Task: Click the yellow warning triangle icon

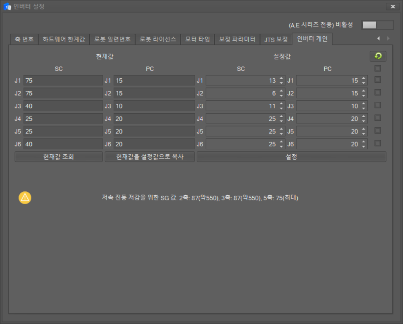Action: 25,198
